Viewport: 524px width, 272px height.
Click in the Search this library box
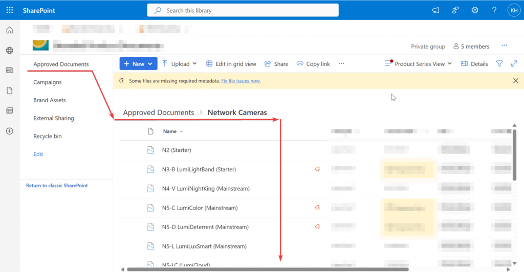(243, 10)
